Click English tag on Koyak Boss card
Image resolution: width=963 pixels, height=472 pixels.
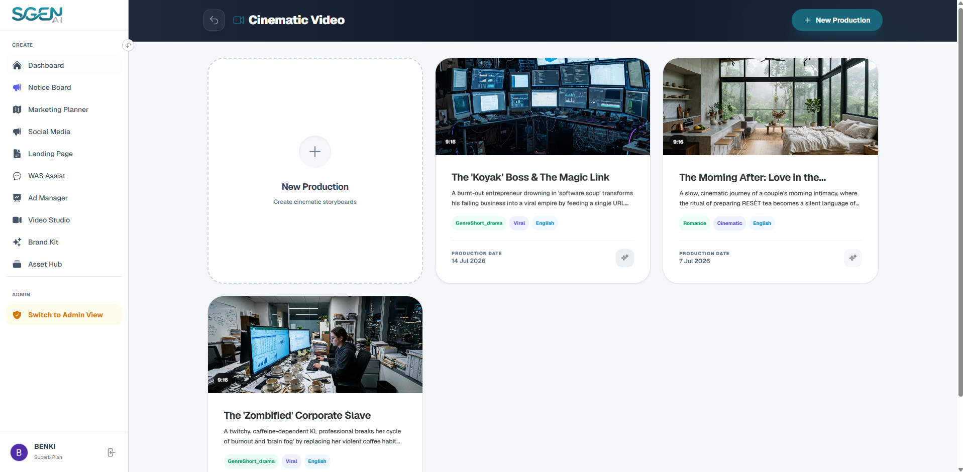coord(545,223)
